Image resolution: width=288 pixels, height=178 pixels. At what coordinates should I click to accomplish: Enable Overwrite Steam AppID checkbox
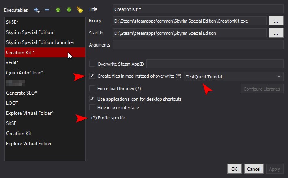[92, 64]
